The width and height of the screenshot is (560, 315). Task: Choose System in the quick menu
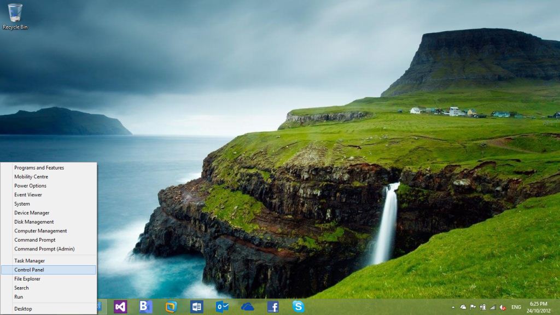click(49, 204)
